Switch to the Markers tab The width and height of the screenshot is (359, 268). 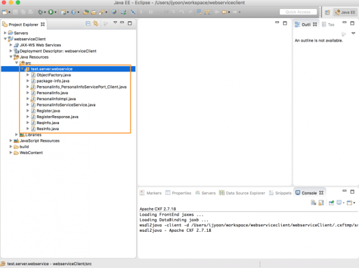coord(150,193)
